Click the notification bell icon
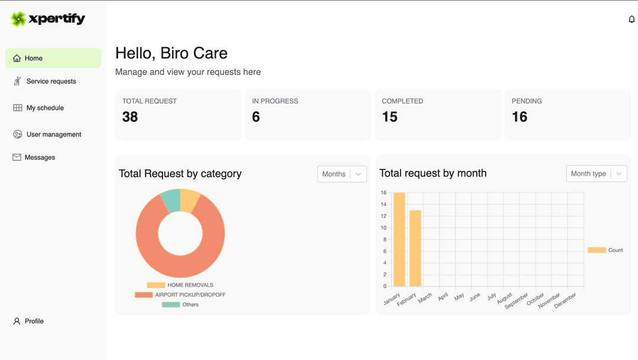 pos(632,19)
